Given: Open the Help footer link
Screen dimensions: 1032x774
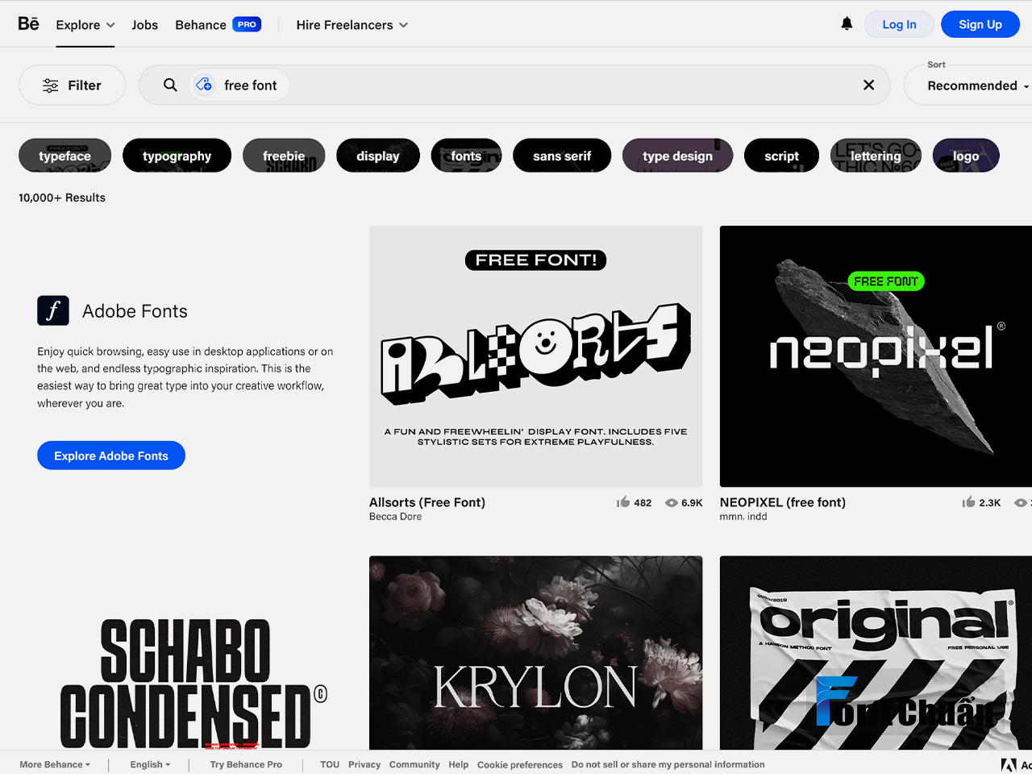Looking at the screenshot, I should click(x=459, y=764).
